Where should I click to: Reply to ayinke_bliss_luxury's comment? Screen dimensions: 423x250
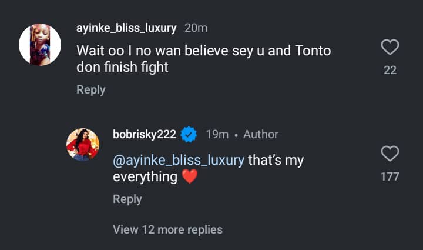tap(91, 89)
